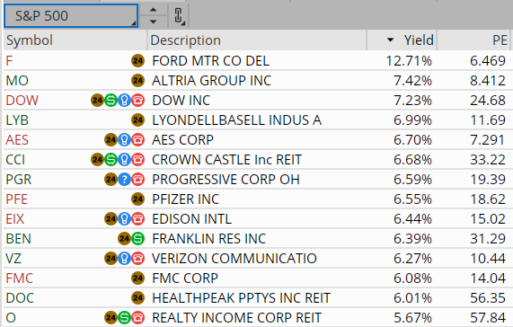513x327 pixels.
Task: Click the 24 icon in BEN row
Action: tap(124, 239)
